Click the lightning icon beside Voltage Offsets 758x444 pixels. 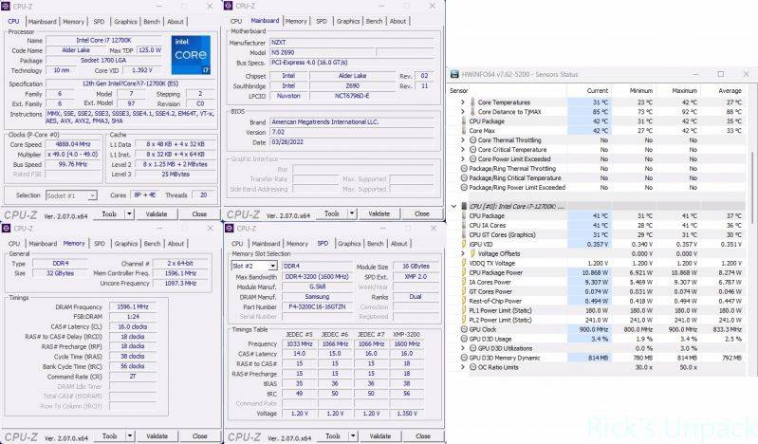[472, 253]
